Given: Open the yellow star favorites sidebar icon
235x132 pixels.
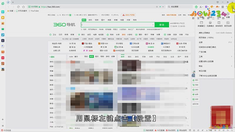Looking at the screenshot, I should pyautogui.click(x=3, y=18).
